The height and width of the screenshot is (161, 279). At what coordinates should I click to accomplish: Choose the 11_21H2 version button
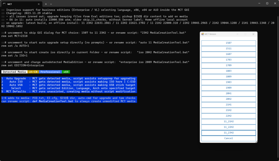point(229,122)
